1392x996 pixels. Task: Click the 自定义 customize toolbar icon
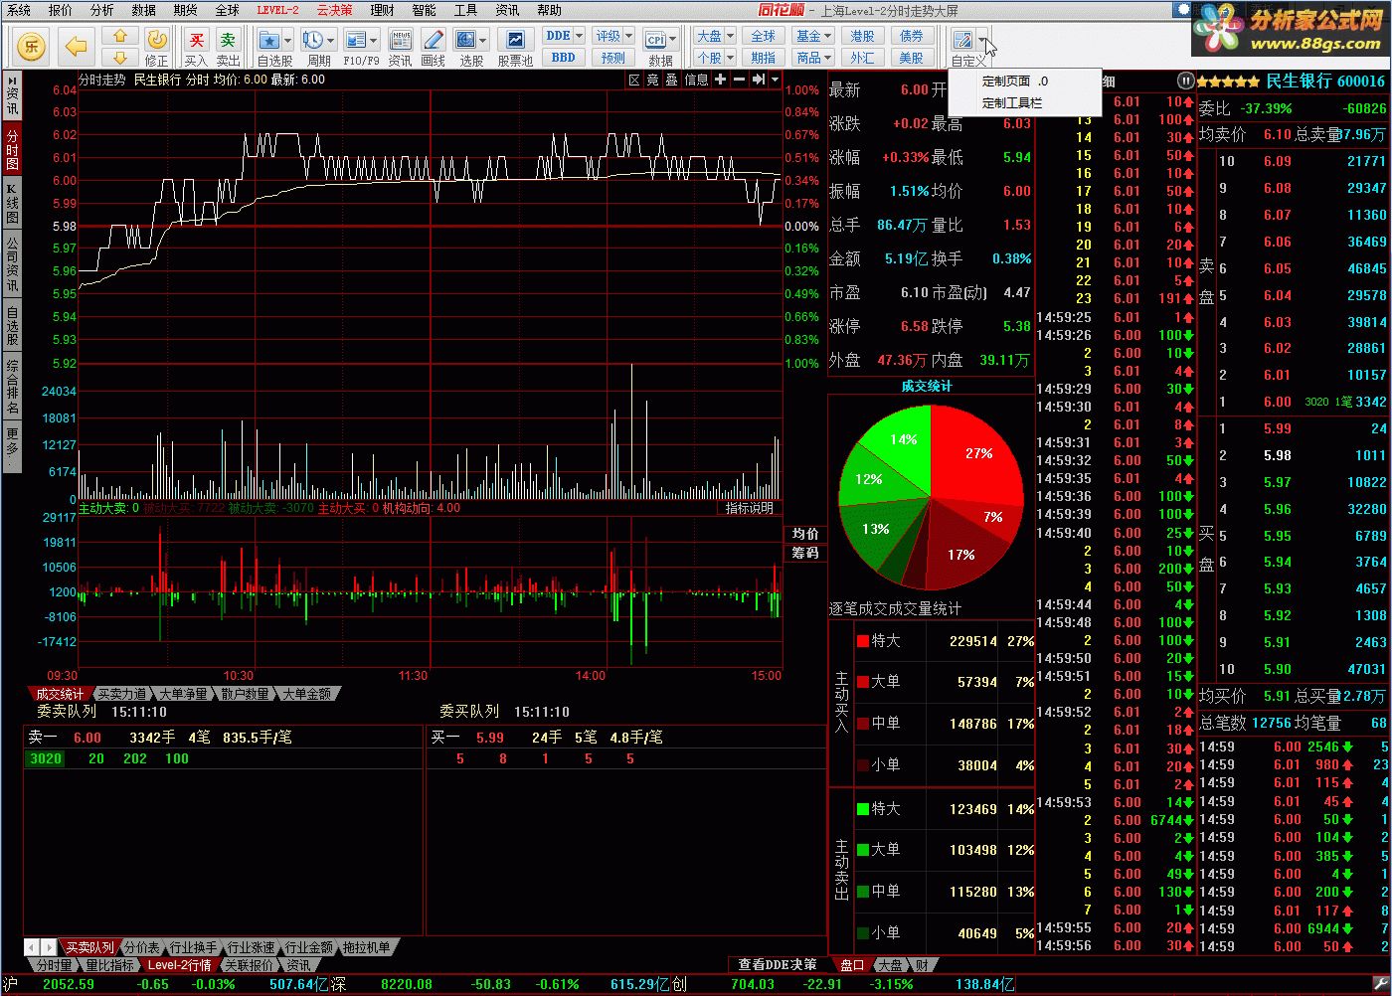tap(962, 40)
